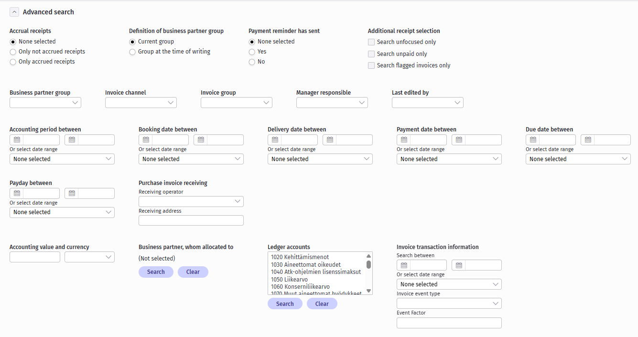Click Search under Business partner allocated

(x=156, y=272)
